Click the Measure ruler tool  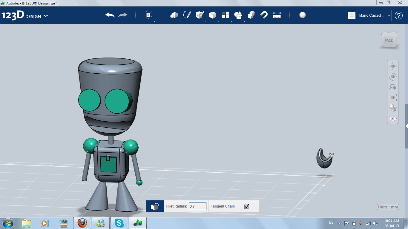click(277, 15)
